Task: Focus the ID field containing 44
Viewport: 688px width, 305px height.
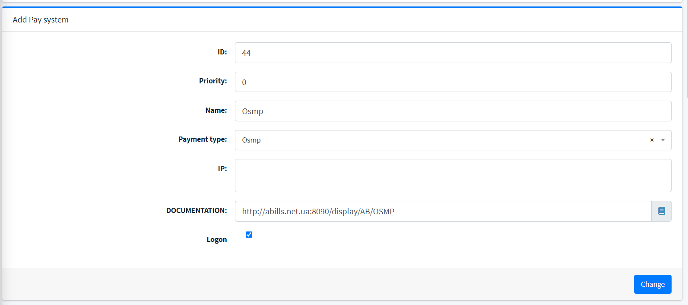Action: coord(453,53)
